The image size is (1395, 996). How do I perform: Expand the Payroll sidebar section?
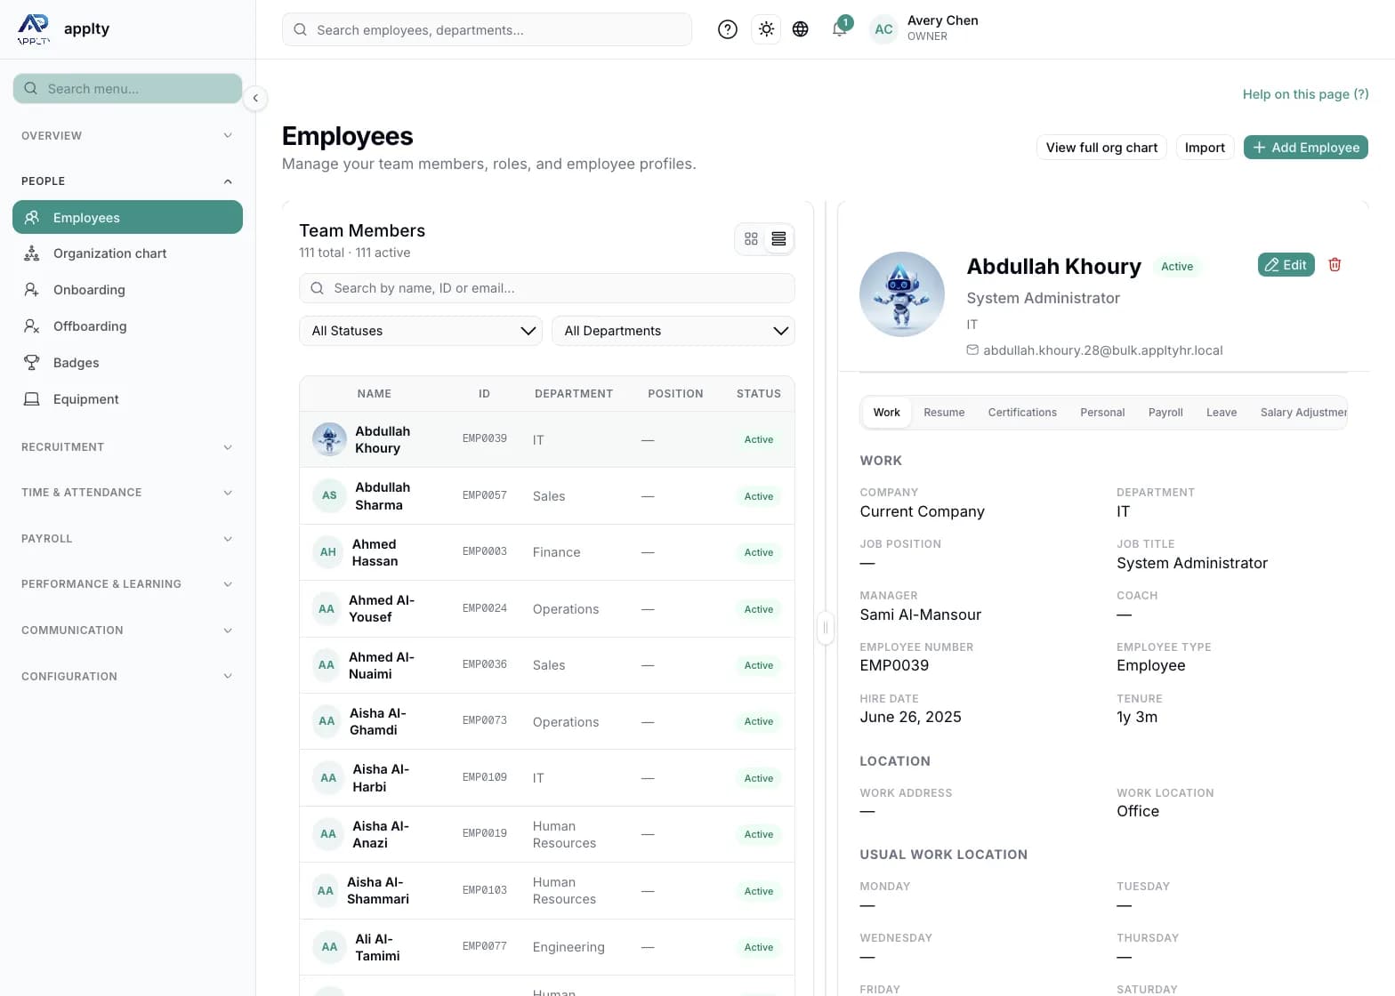127,539
